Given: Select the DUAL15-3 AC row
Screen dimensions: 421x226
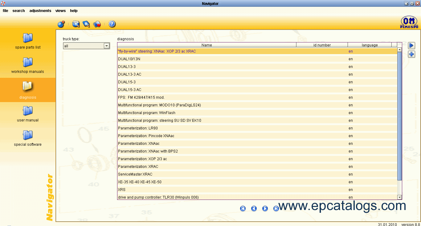Looking at the screenshot, I should click(x=257, y=90).
